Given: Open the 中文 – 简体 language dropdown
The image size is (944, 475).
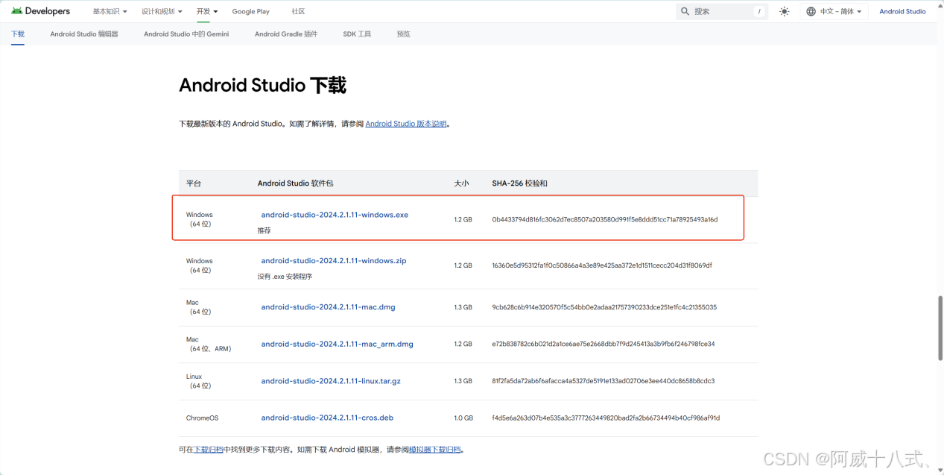Looking at the screenshot, I should (x=834, y=11).
